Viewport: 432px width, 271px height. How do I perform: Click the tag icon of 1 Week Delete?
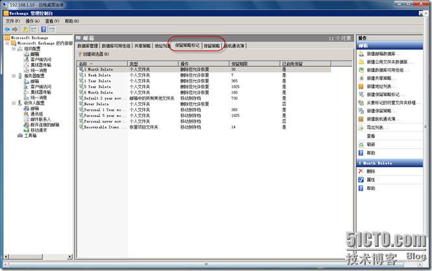point(81,75)
